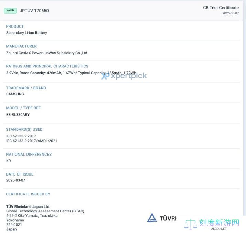Select postal code 224-0021
The height and width of the screenshot is (233, 246).
14,225
